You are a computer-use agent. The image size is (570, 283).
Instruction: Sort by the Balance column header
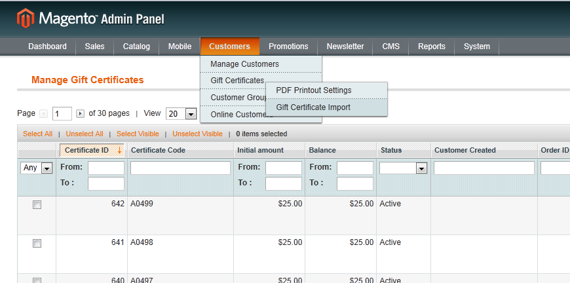(322, 150)
